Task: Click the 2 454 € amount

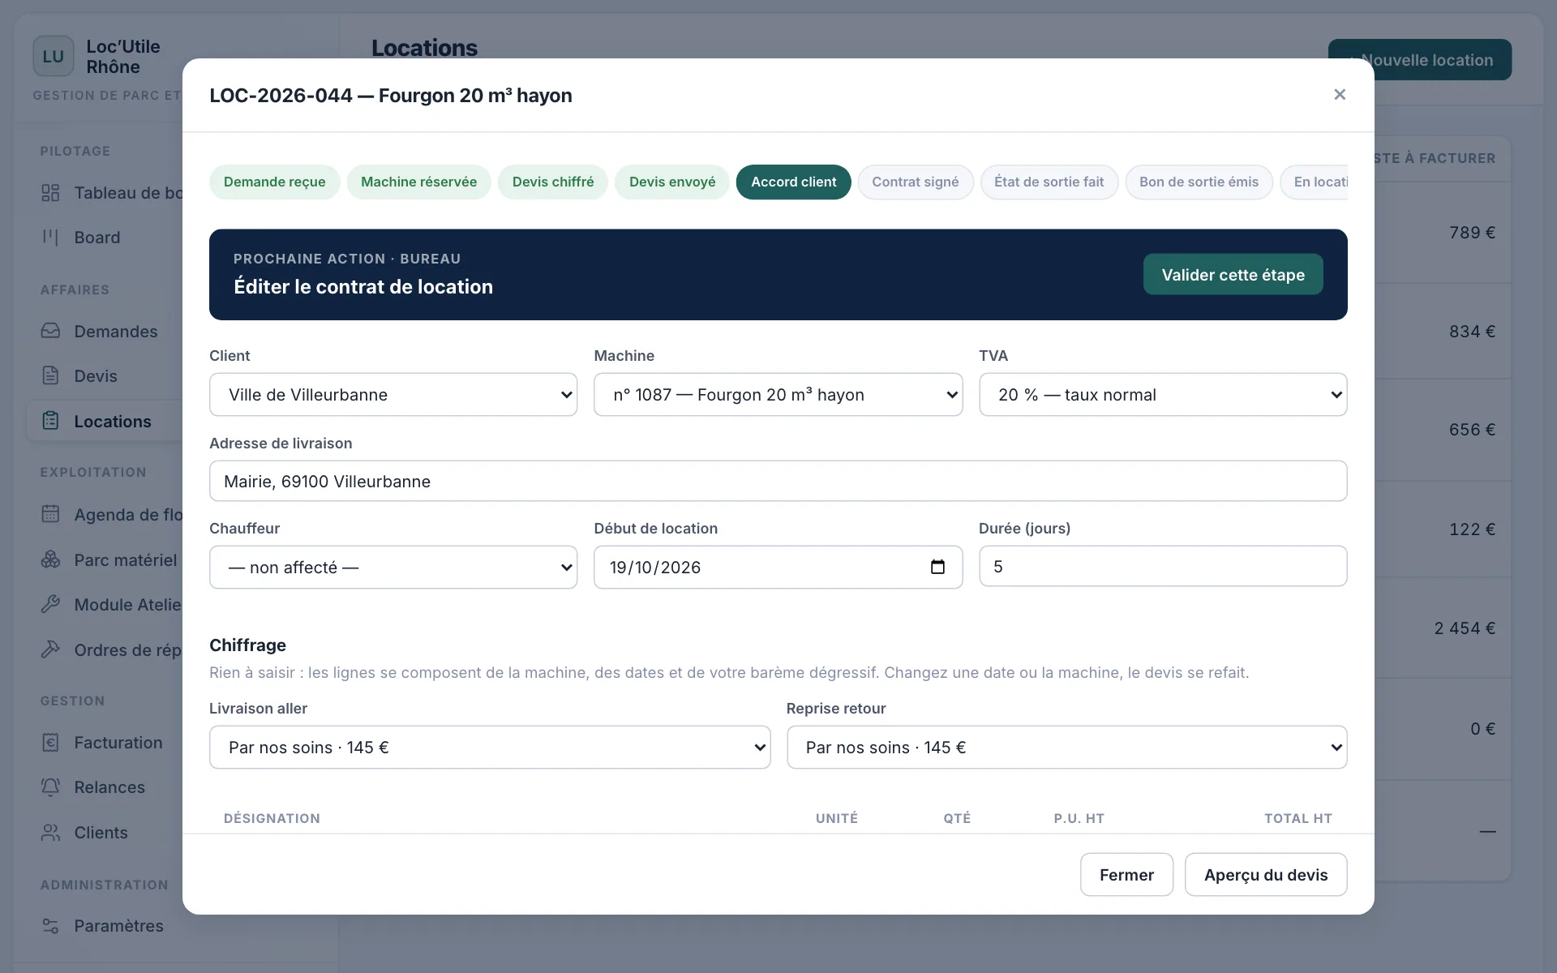Action: pos(1465,628)
